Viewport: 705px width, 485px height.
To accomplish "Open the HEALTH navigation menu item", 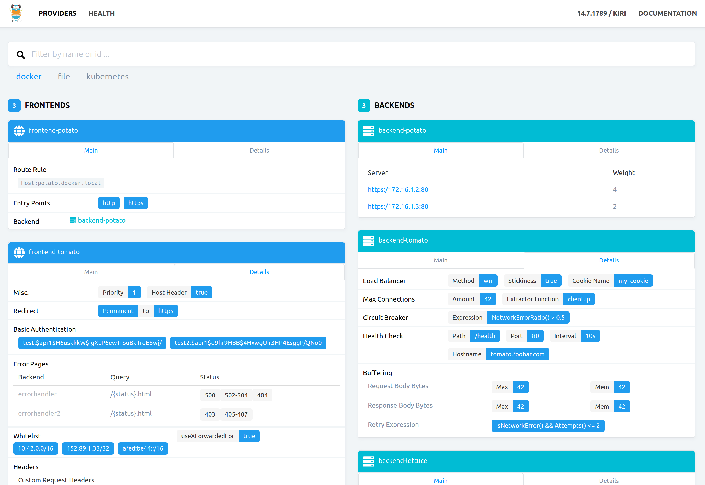I will pyautogui.click(x=101, y=13).
